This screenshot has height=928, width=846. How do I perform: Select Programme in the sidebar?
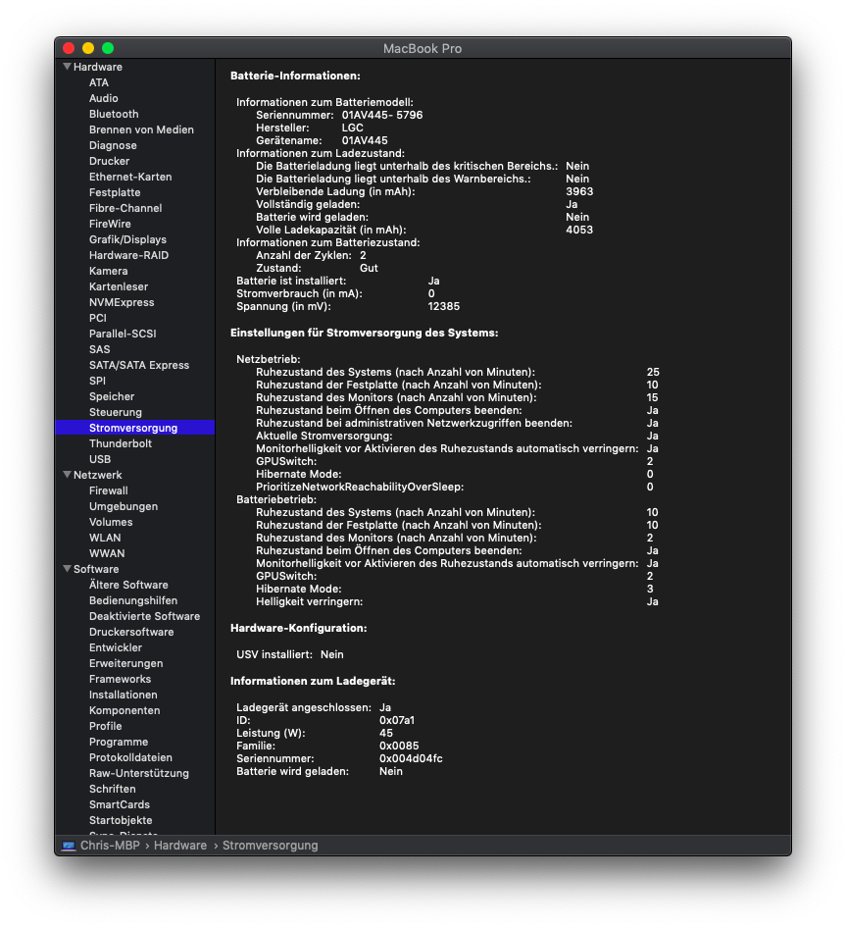pyautogui.click(x=119, y=742)
